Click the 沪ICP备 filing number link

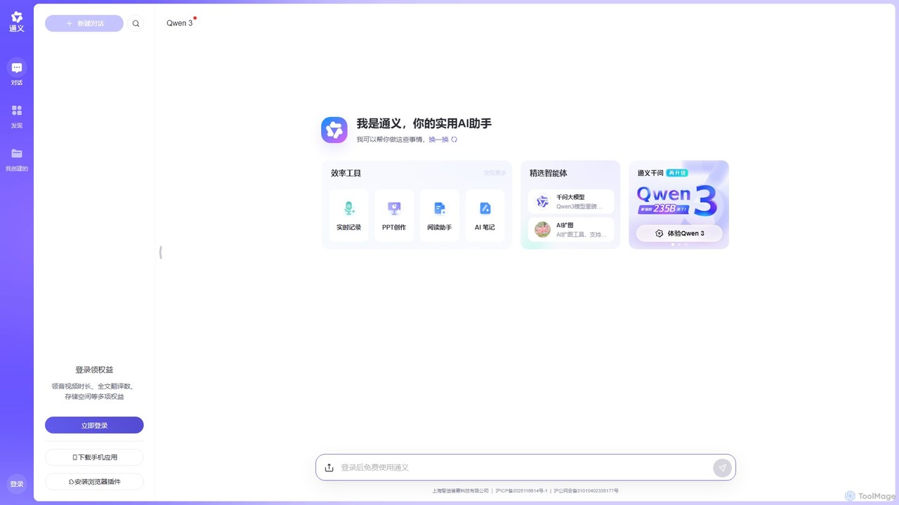pyautogui.click(x=522, y=491)
